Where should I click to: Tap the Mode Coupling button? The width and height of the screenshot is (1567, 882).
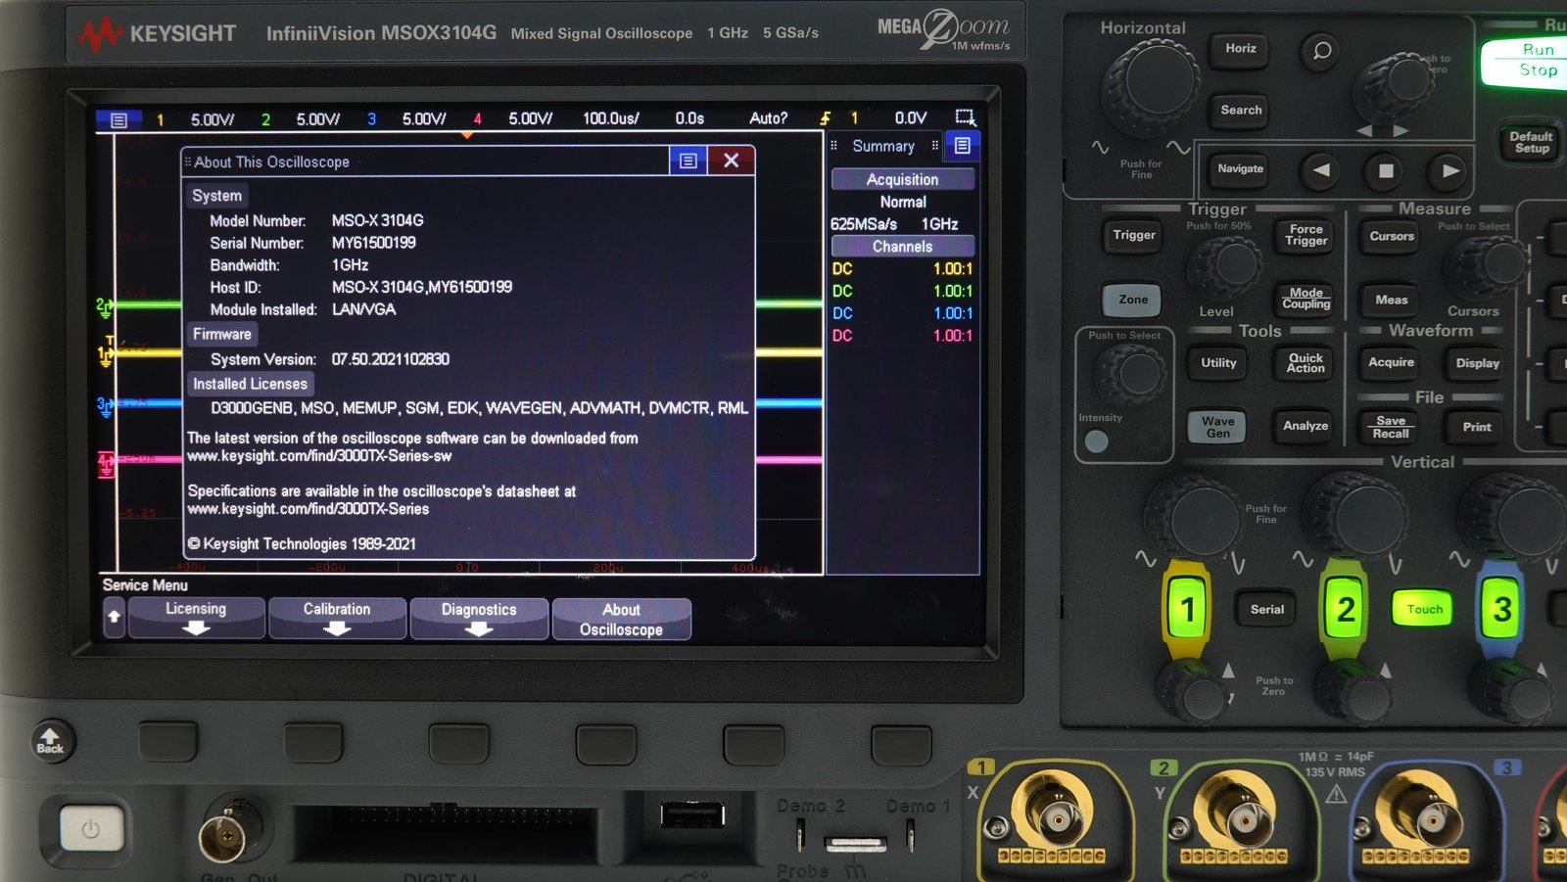[1306, 299]
